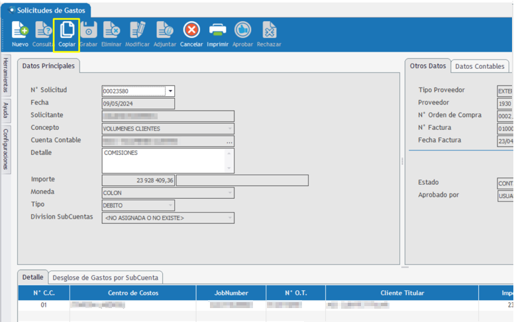Switch to the Datos Contables tab
514x322 pixels.
click(x=480, y=66)
